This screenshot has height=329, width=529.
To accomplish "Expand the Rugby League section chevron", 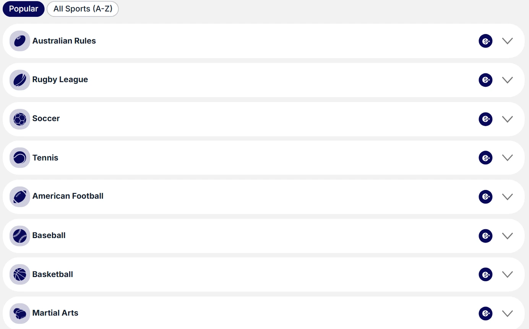I will pyautogui.click(x=507, y=80).
